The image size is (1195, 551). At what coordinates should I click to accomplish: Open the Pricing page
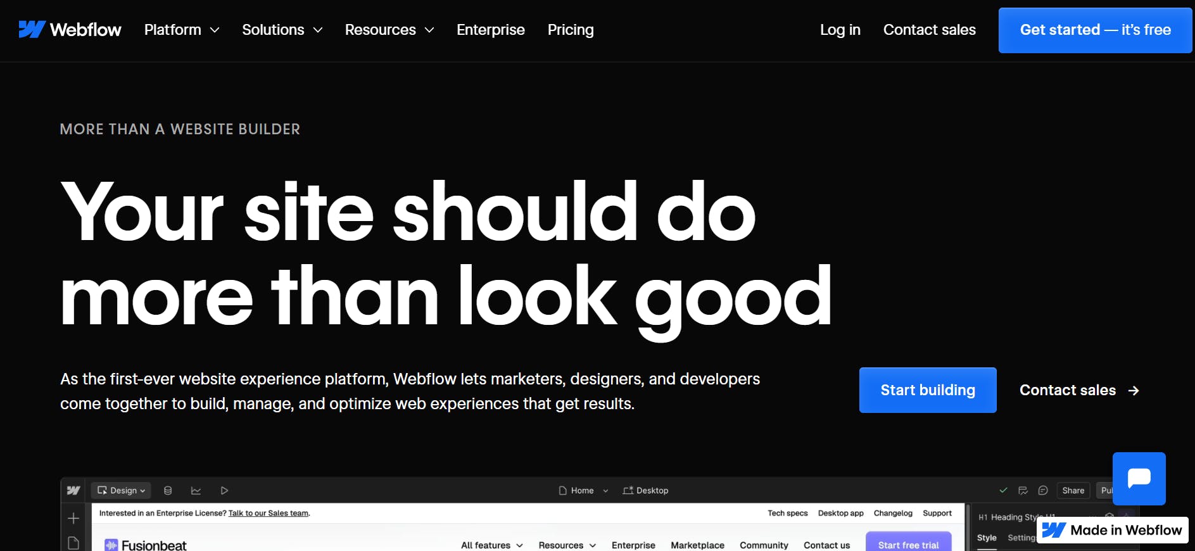click(x=571, y=30)
